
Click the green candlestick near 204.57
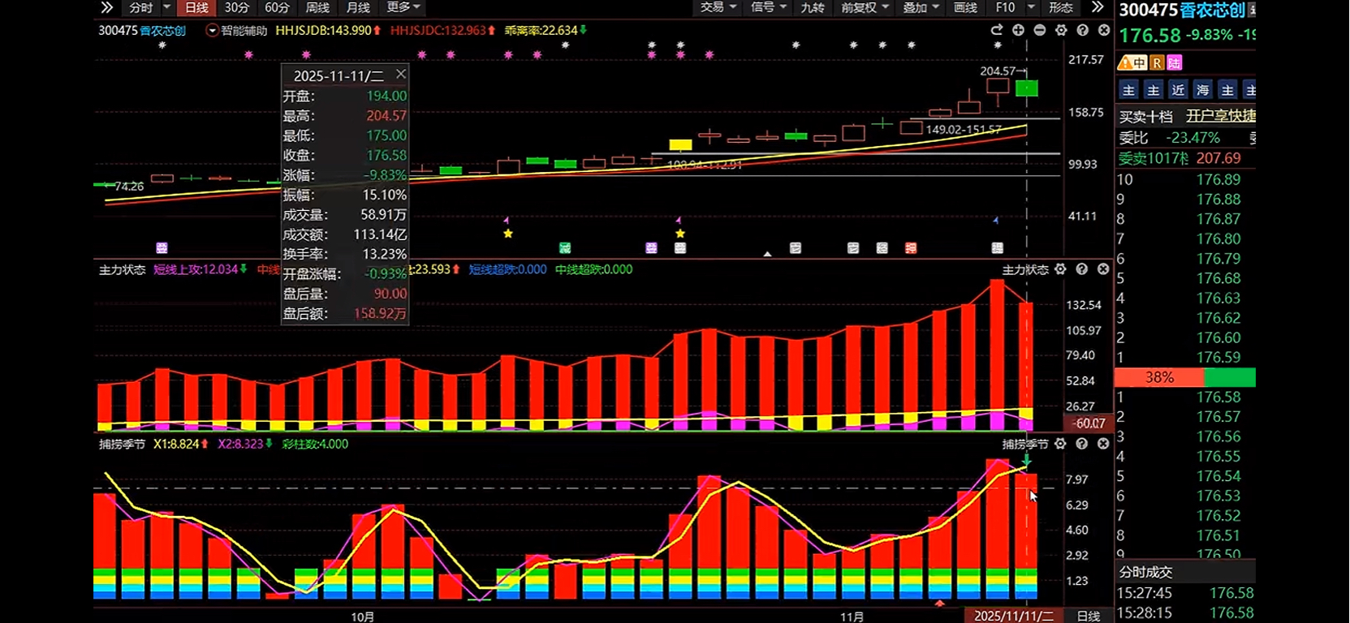[1026, 88]
